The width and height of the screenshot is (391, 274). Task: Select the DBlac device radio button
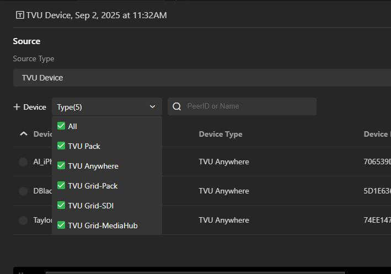coord(23,191)
